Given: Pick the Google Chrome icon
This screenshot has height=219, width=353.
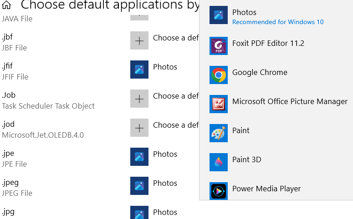Looking at the screenshot, I should tap(218, 75).
